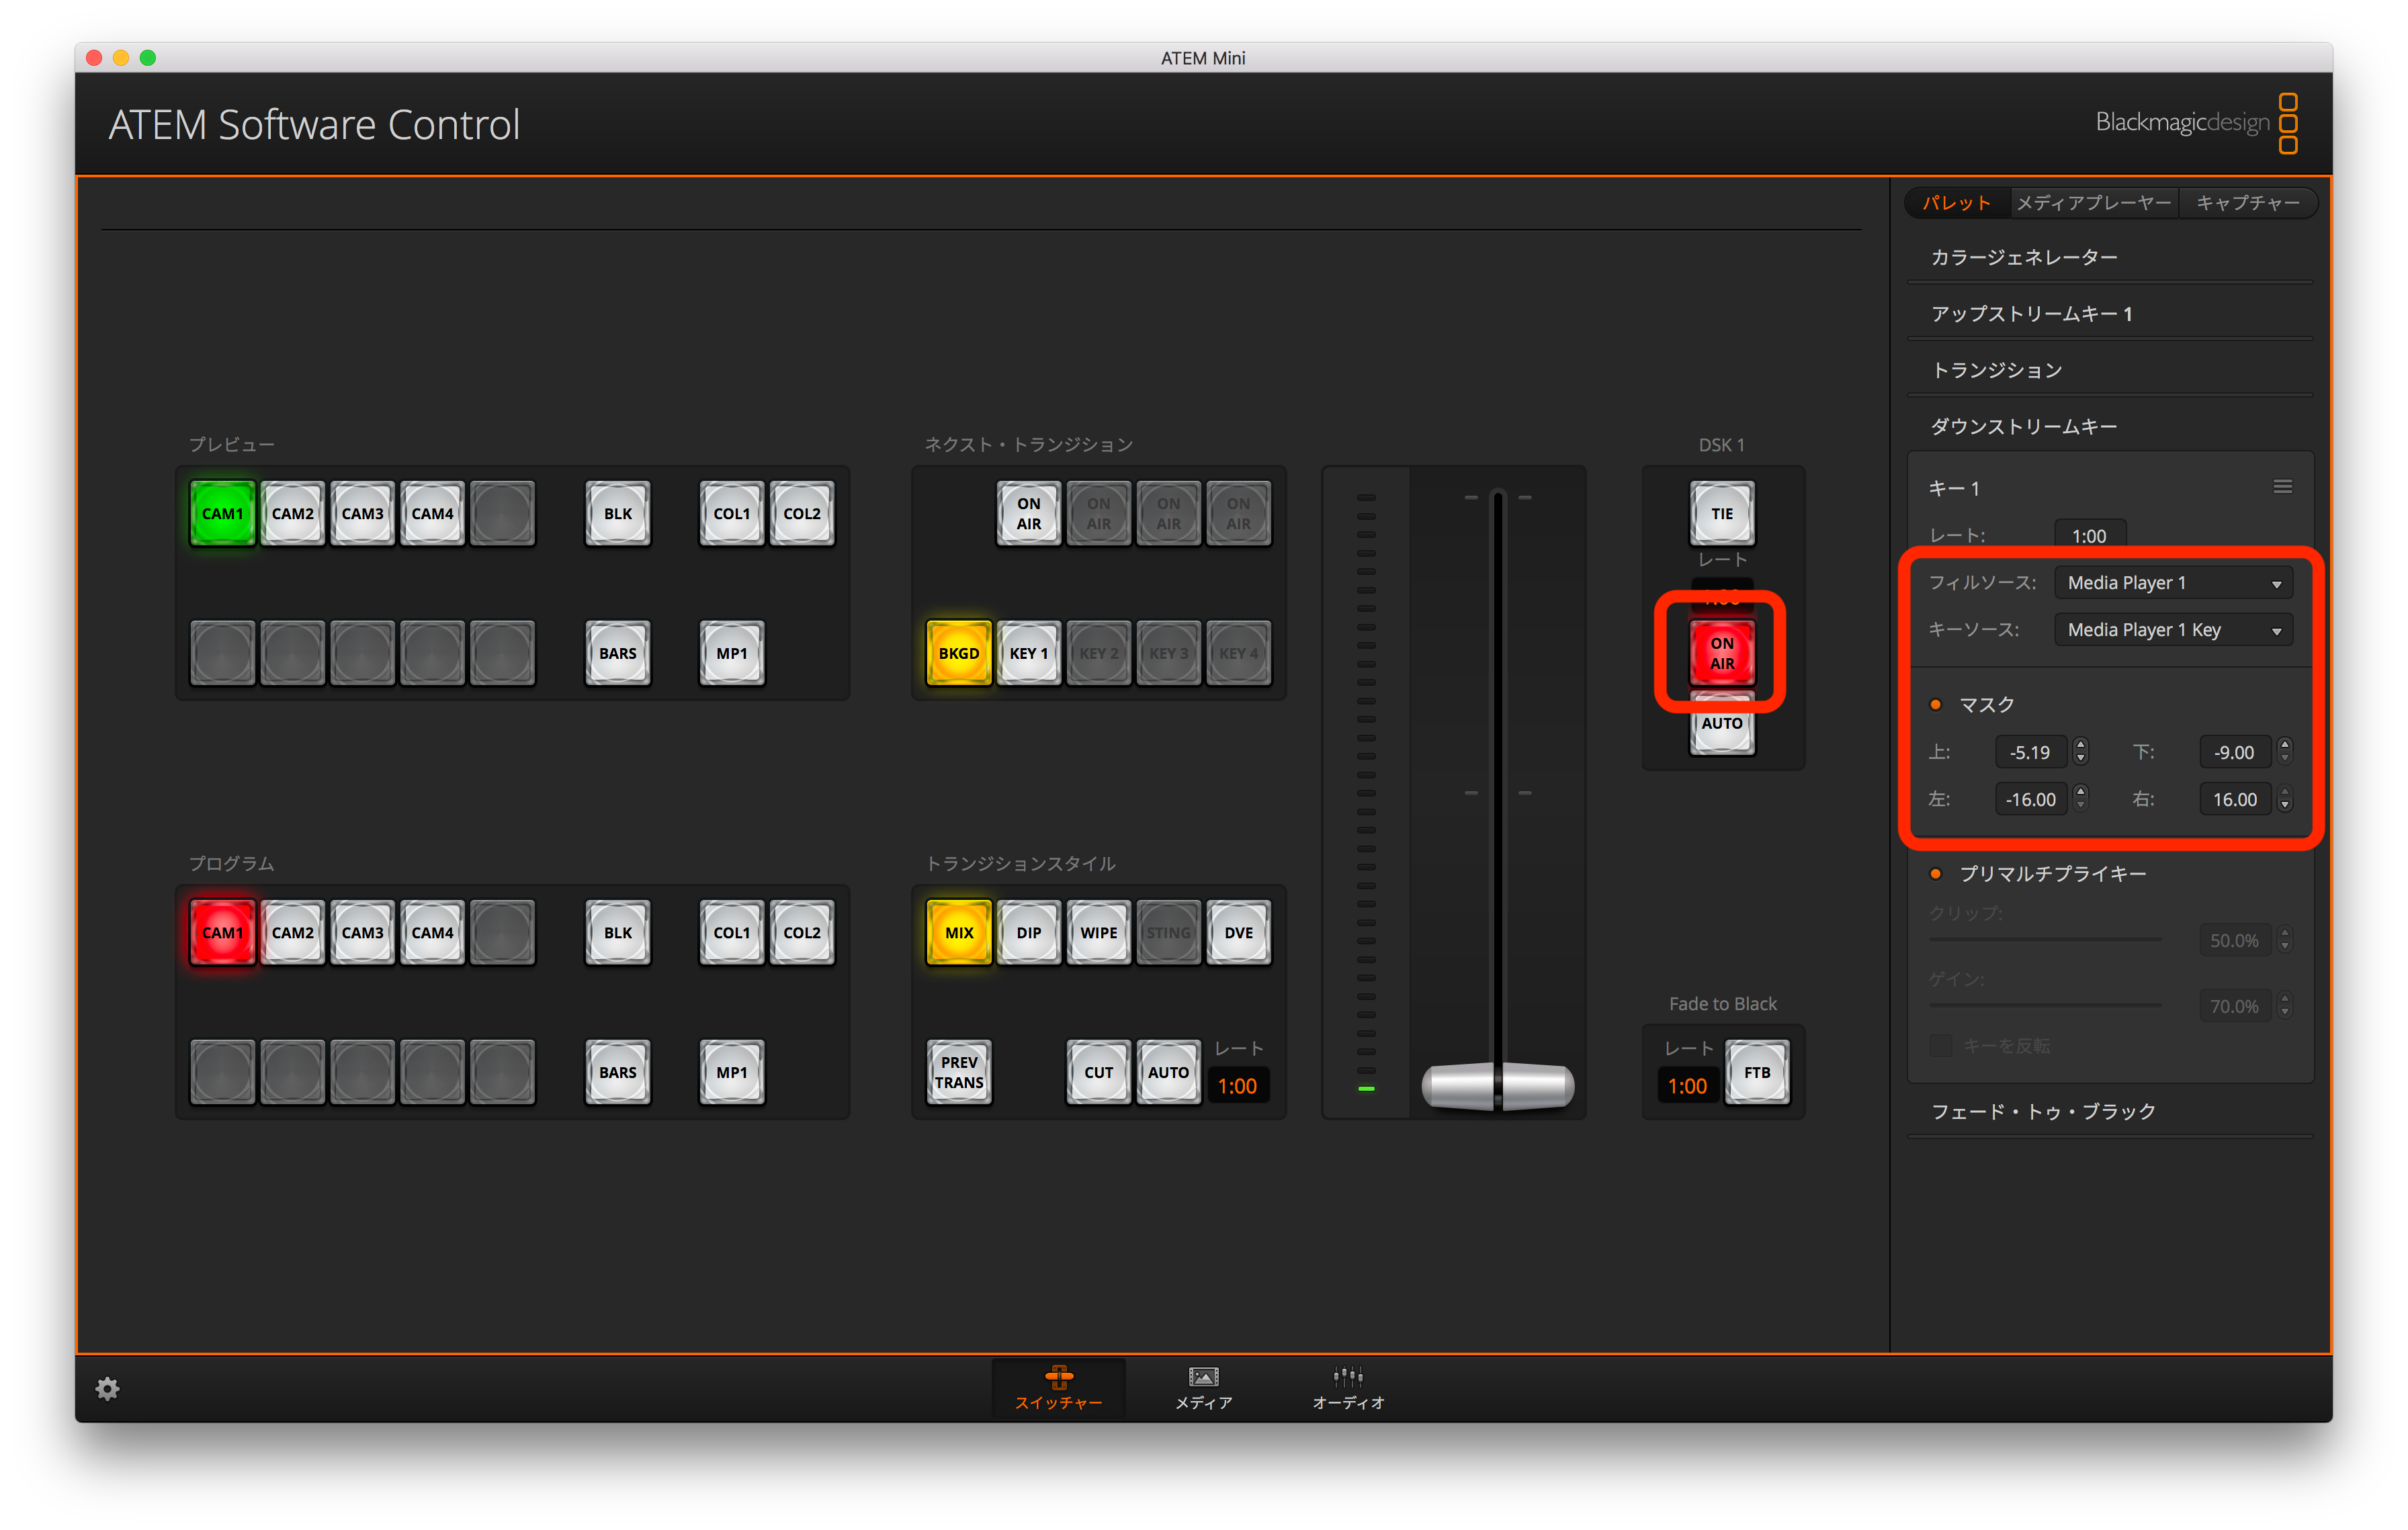Select CAM2 on the preview bus
Viewport: 2408px width, 1530px height.
coord(292,514)
